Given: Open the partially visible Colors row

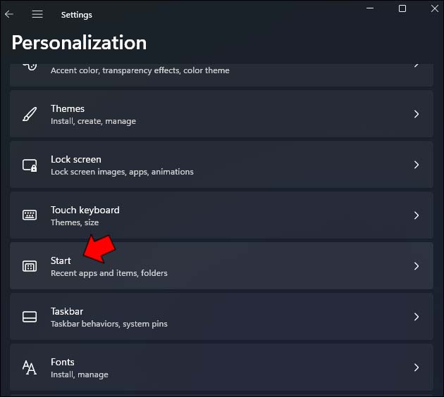Looking at the screenshot, I should (x=211, y=70).
